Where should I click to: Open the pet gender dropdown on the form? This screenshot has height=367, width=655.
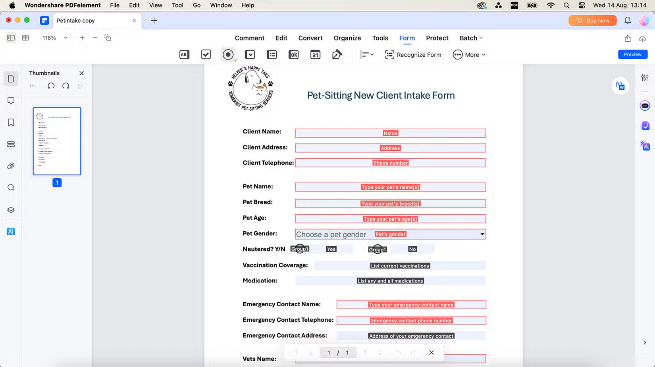[x=482, y=234]
